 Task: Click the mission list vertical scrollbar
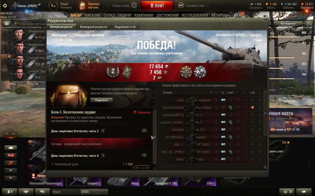[155, 137]
